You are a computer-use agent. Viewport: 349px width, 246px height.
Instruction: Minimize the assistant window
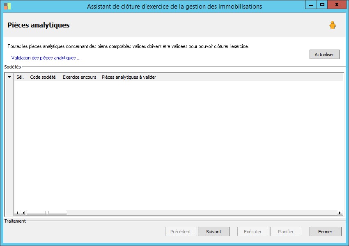(311, 5)
